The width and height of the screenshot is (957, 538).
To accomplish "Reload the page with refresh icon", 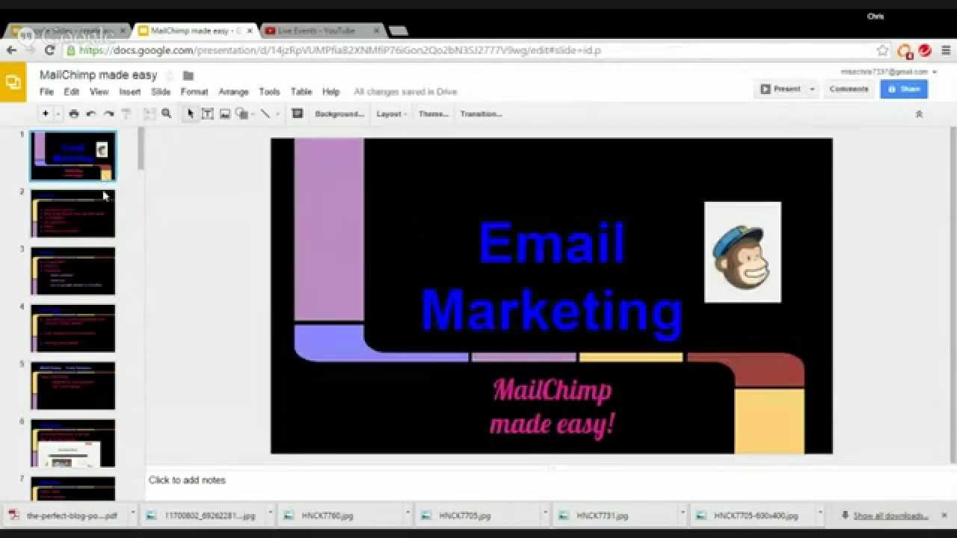I will 49,50.
